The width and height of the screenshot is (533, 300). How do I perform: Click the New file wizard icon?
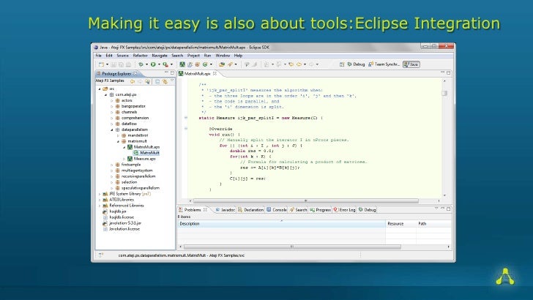pyautogui.click(x=101, y=64)
